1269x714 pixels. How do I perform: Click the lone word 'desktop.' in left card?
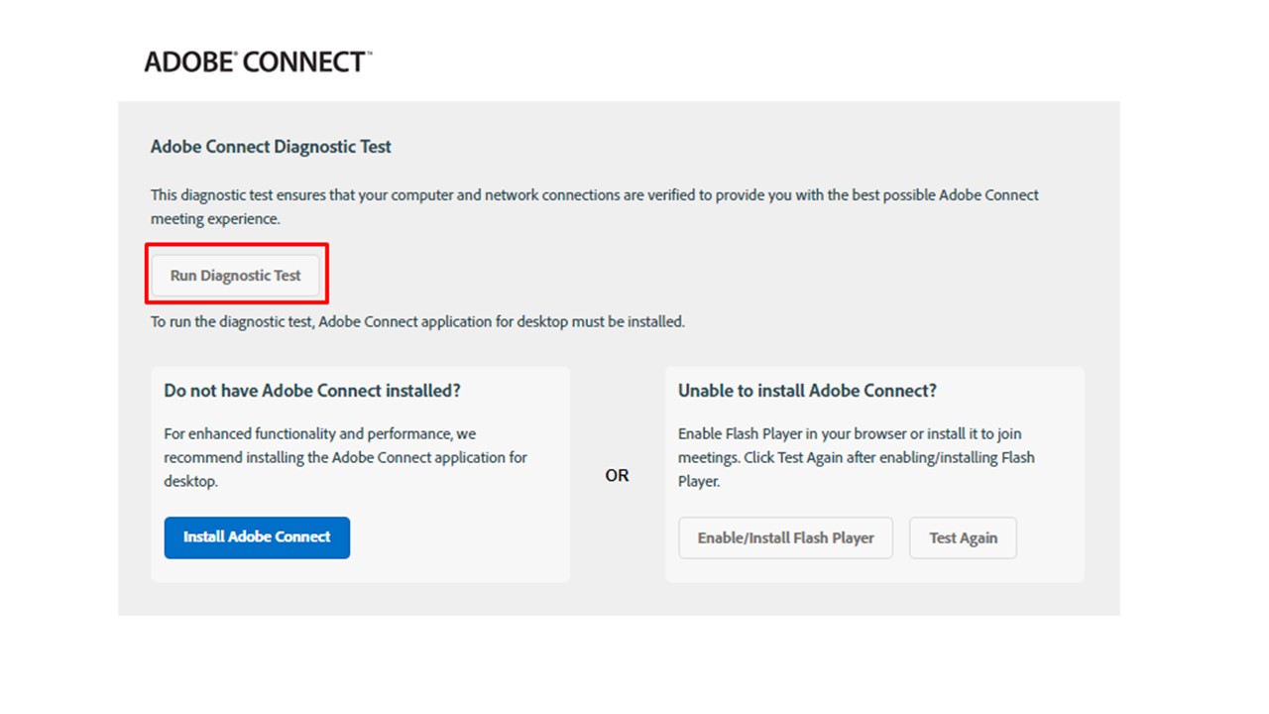190,481
